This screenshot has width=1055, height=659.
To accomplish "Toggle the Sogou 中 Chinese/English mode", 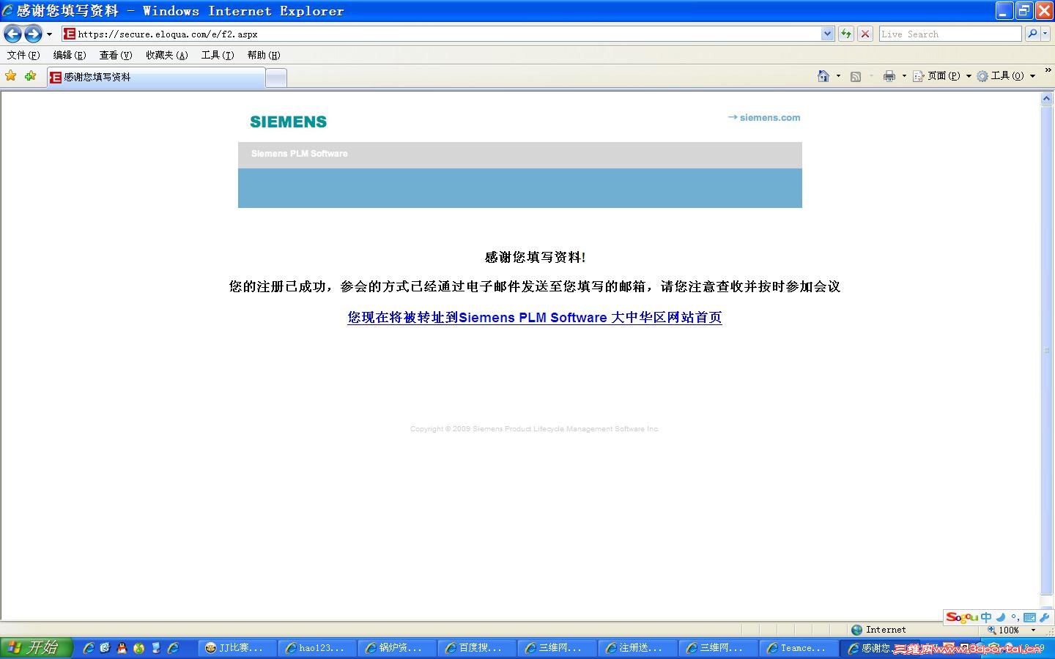I will 986,617.
